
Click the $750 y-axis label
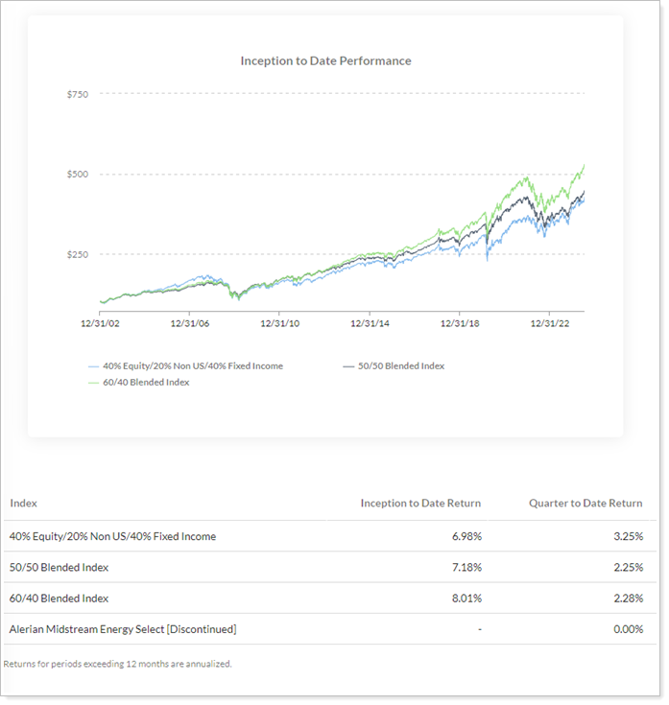tap(78, 94)
